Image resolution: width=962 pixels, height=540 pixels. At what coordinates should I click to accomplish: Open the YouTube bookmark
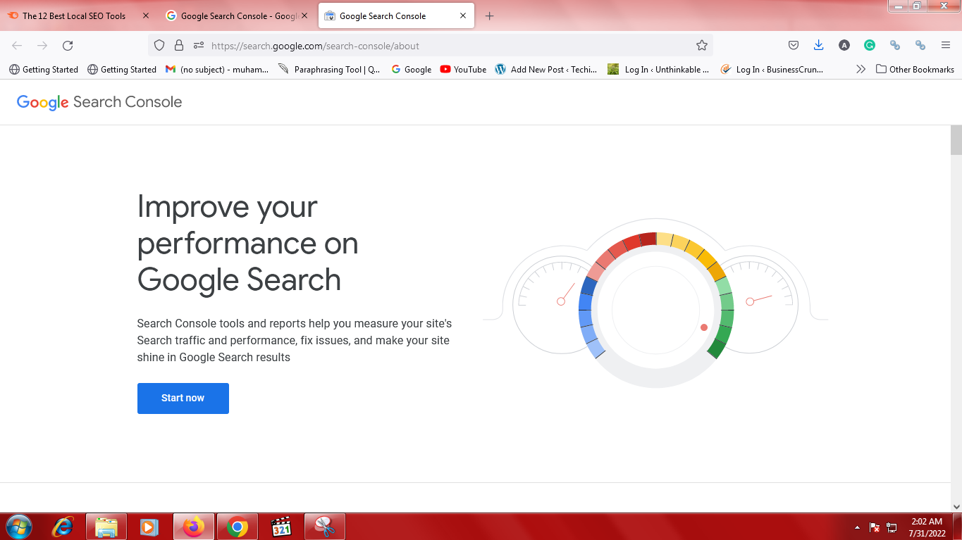464,70
